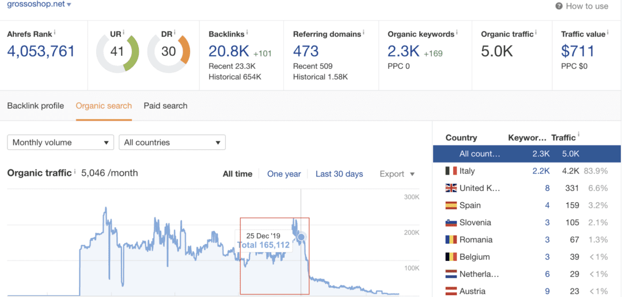Expand the Export menu
Image resolution: width=622 pixels, height=297 pixels.
click(397, 174)
